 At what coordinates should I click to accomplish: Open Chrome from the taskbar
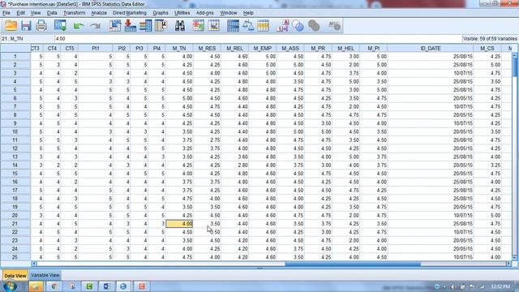point(54,286)
